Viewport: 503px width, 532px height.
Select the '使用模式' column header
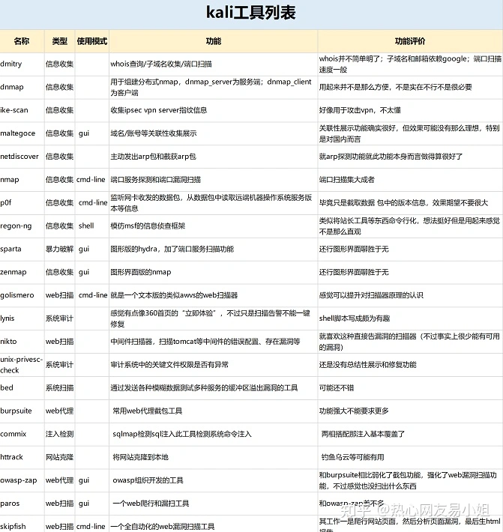(92, 41)
